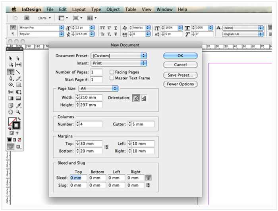Open the Type menu
This screenshot has width=278, height=211.
pos(96,10)
